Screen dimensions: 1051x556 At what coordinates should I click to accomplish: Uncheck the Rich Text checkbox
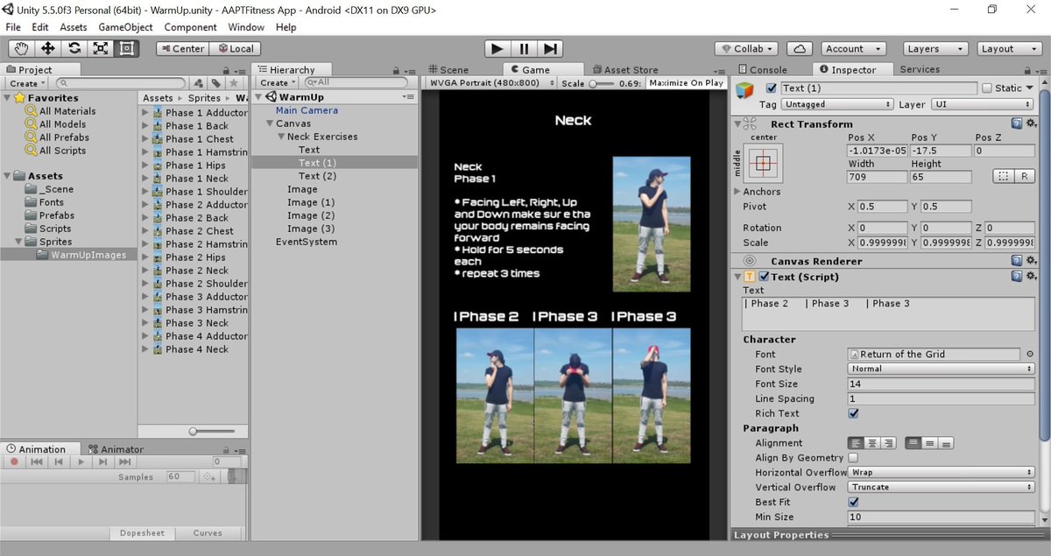(x=854, y=413)
